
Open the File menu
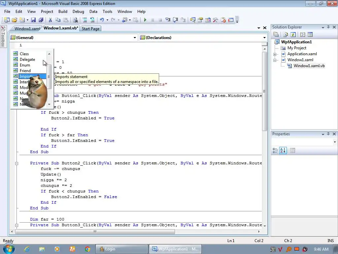[x=7, y=12]
